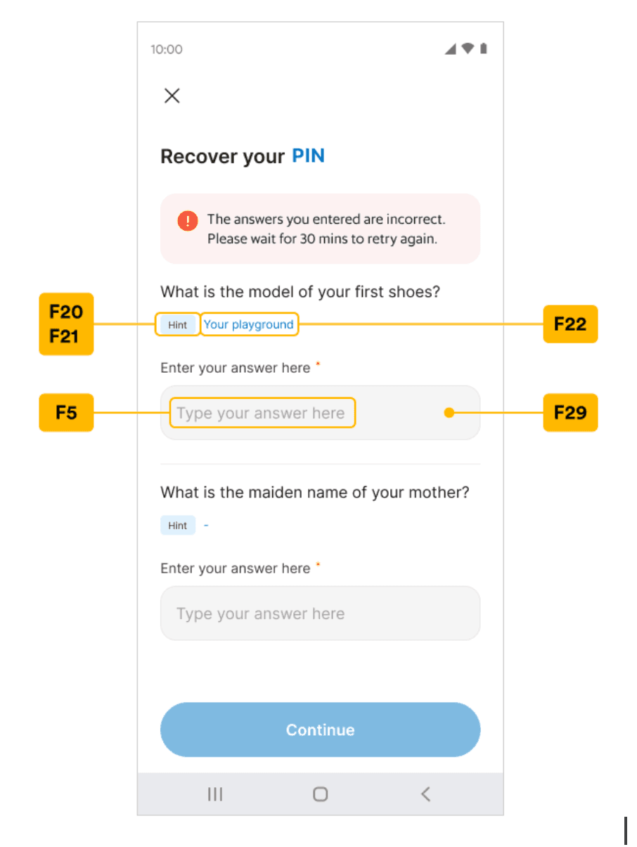Close the Recover your PIN screen

[x=172, y=96]
